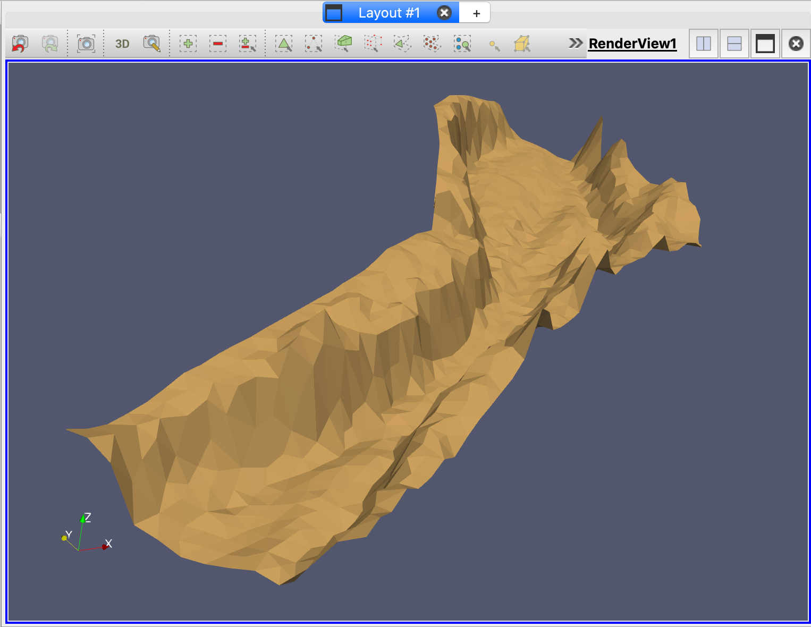The width and height of the screenshot is (811, 627).
Task: Choose Select Cells On tool
Action: (284, 44)
